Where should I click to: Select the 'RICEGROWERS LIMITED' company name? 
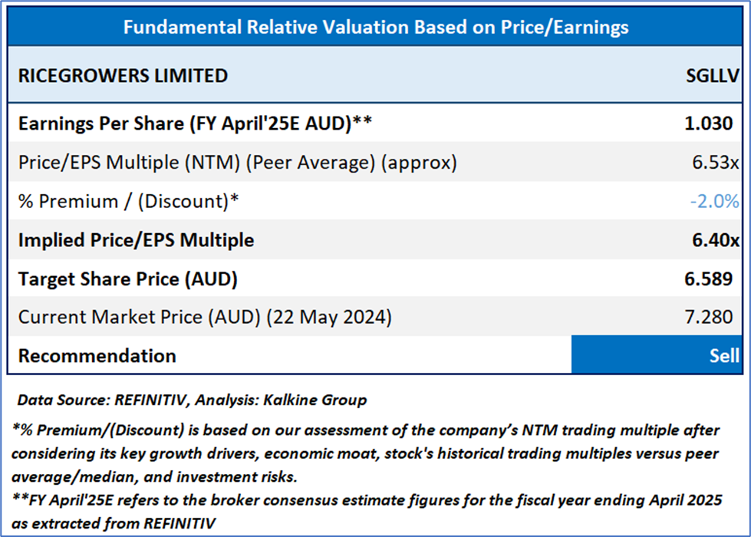click(x=123, y=76)
